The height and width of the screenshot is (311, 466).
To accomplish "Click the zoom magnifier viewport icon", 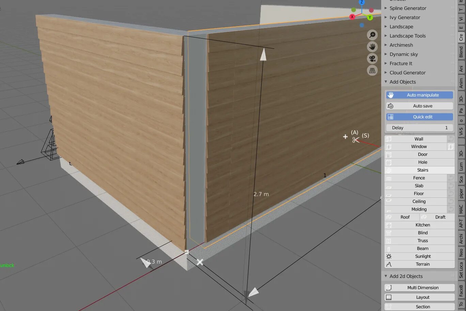I will [372, 35].
